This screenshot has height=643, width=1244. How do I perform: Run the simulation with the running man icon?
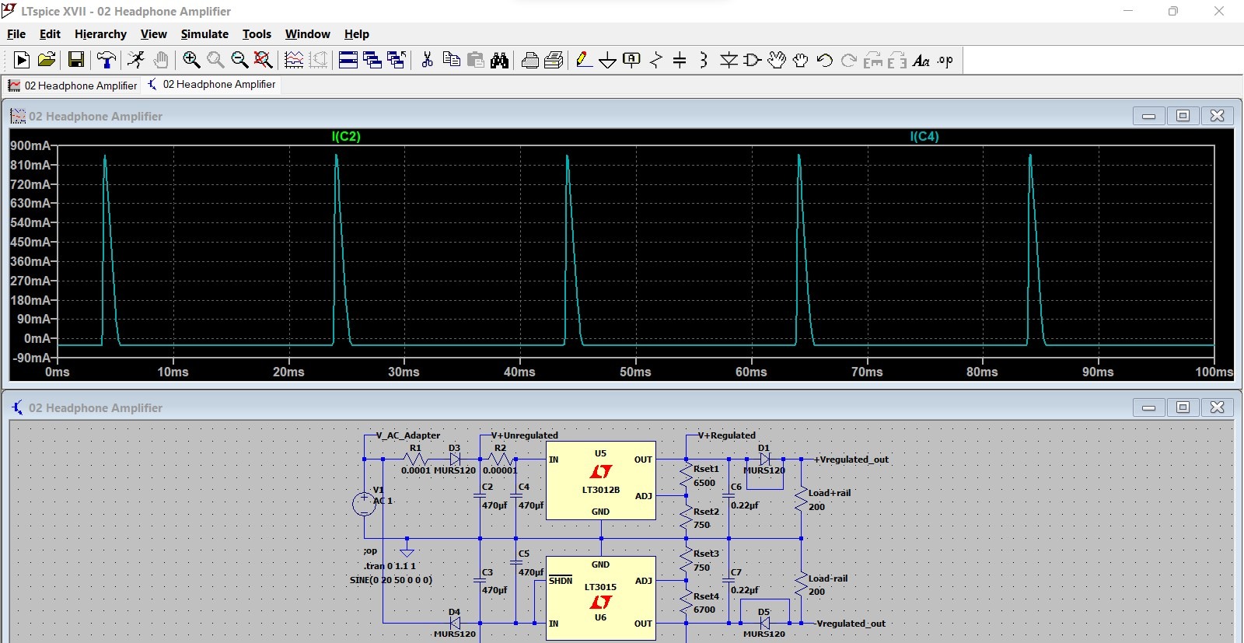(x=136, y=60)
